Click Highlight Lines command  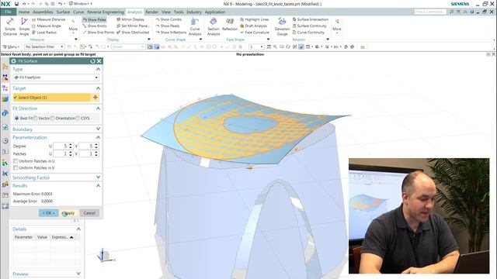click(x=254, y=19)
